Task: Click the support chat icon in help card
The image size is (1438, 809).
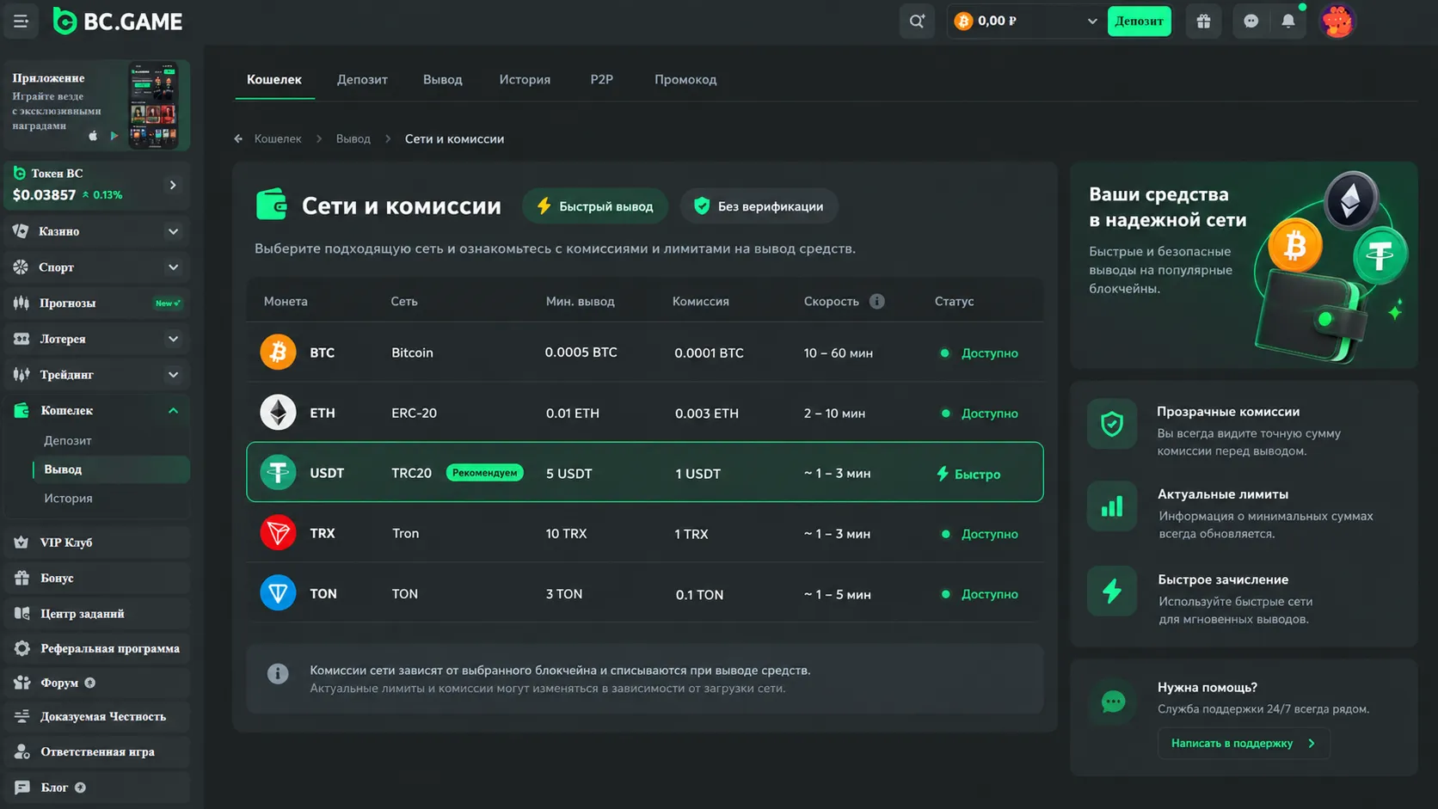Action: pyautogui.click(x=1113, y=702)
